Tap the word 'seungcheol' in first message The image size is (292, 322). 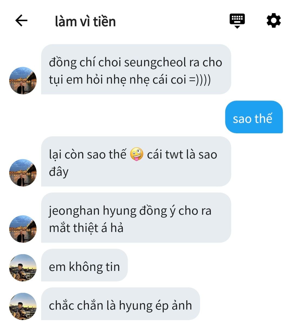pos(155,63)
